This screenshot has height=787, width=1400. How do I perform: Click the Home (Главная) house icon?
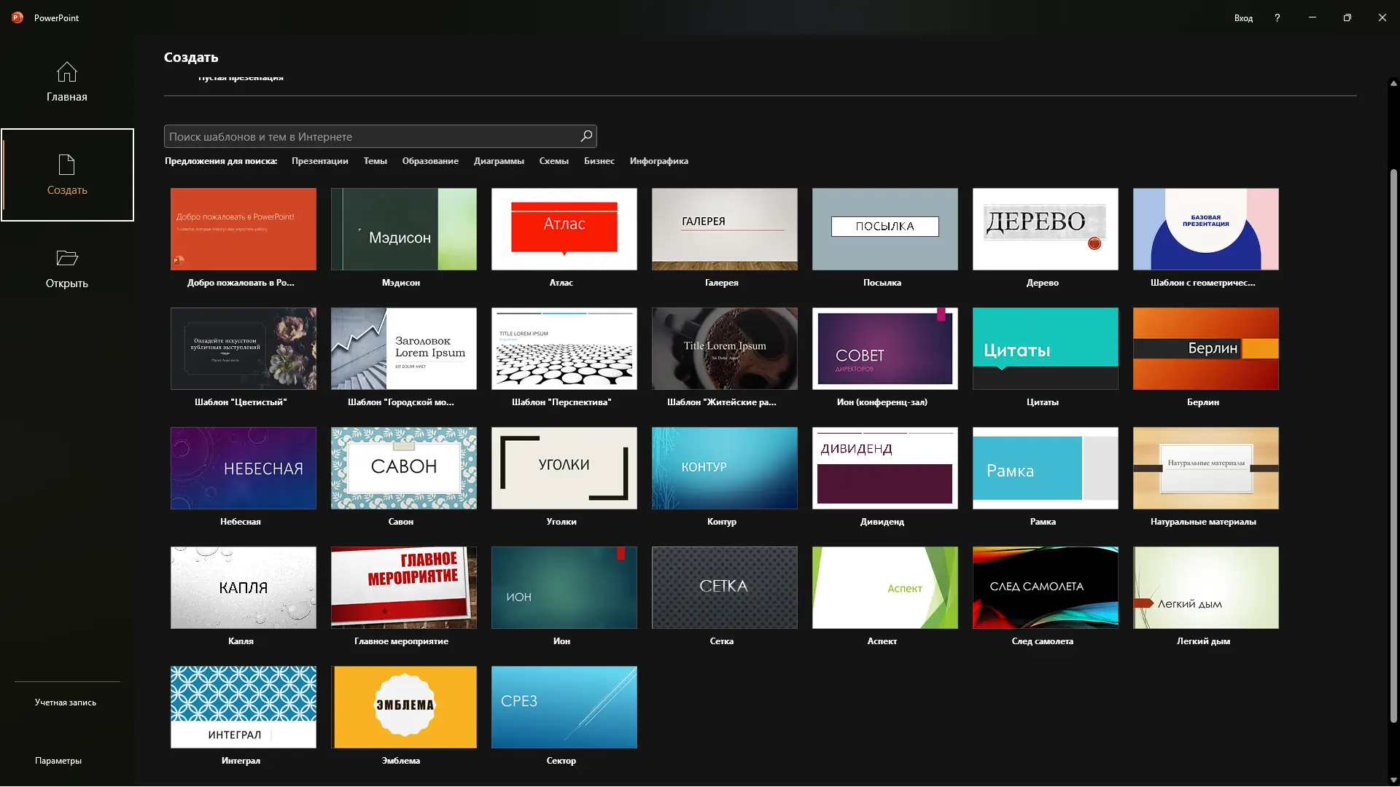tap(66, 72)
